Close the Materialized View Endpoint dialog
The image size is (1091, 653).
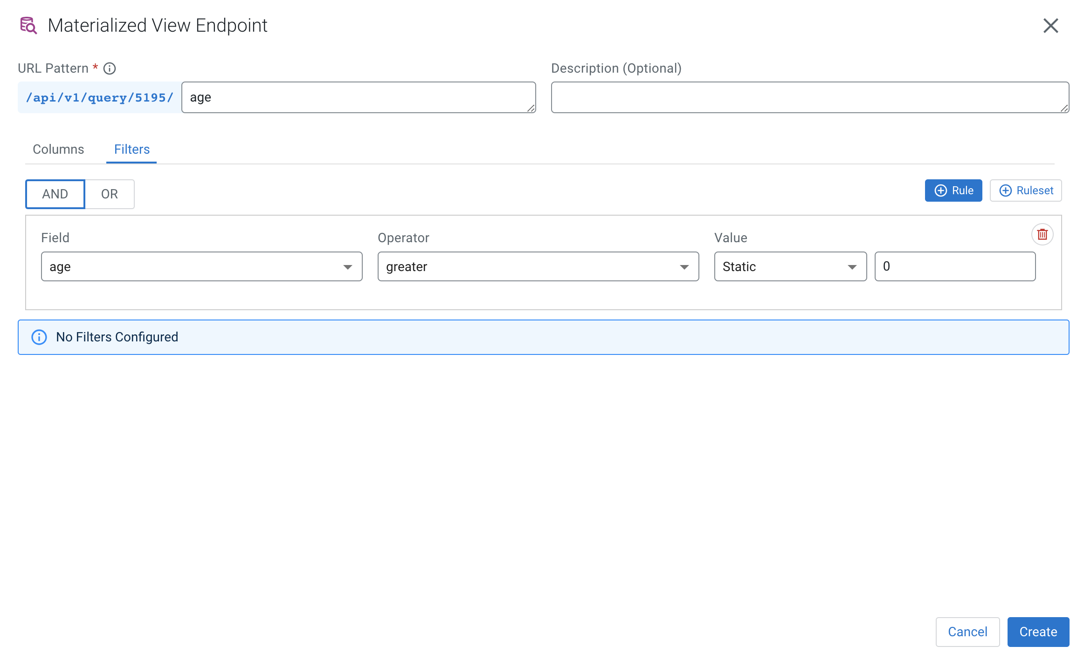click(1050, 26)
